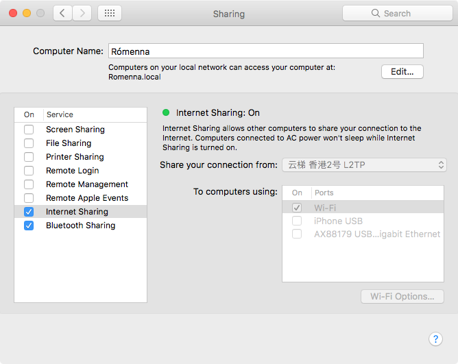Turn on the Printer Sharing checkbox

[x=29, y=157]
